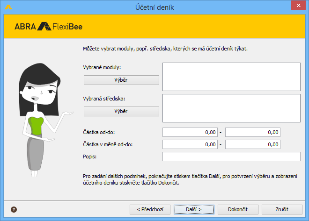Viewport: 309px width, 221px height.
Task: Focus the Částka od-do second amount field
Action: coord(253,132)
